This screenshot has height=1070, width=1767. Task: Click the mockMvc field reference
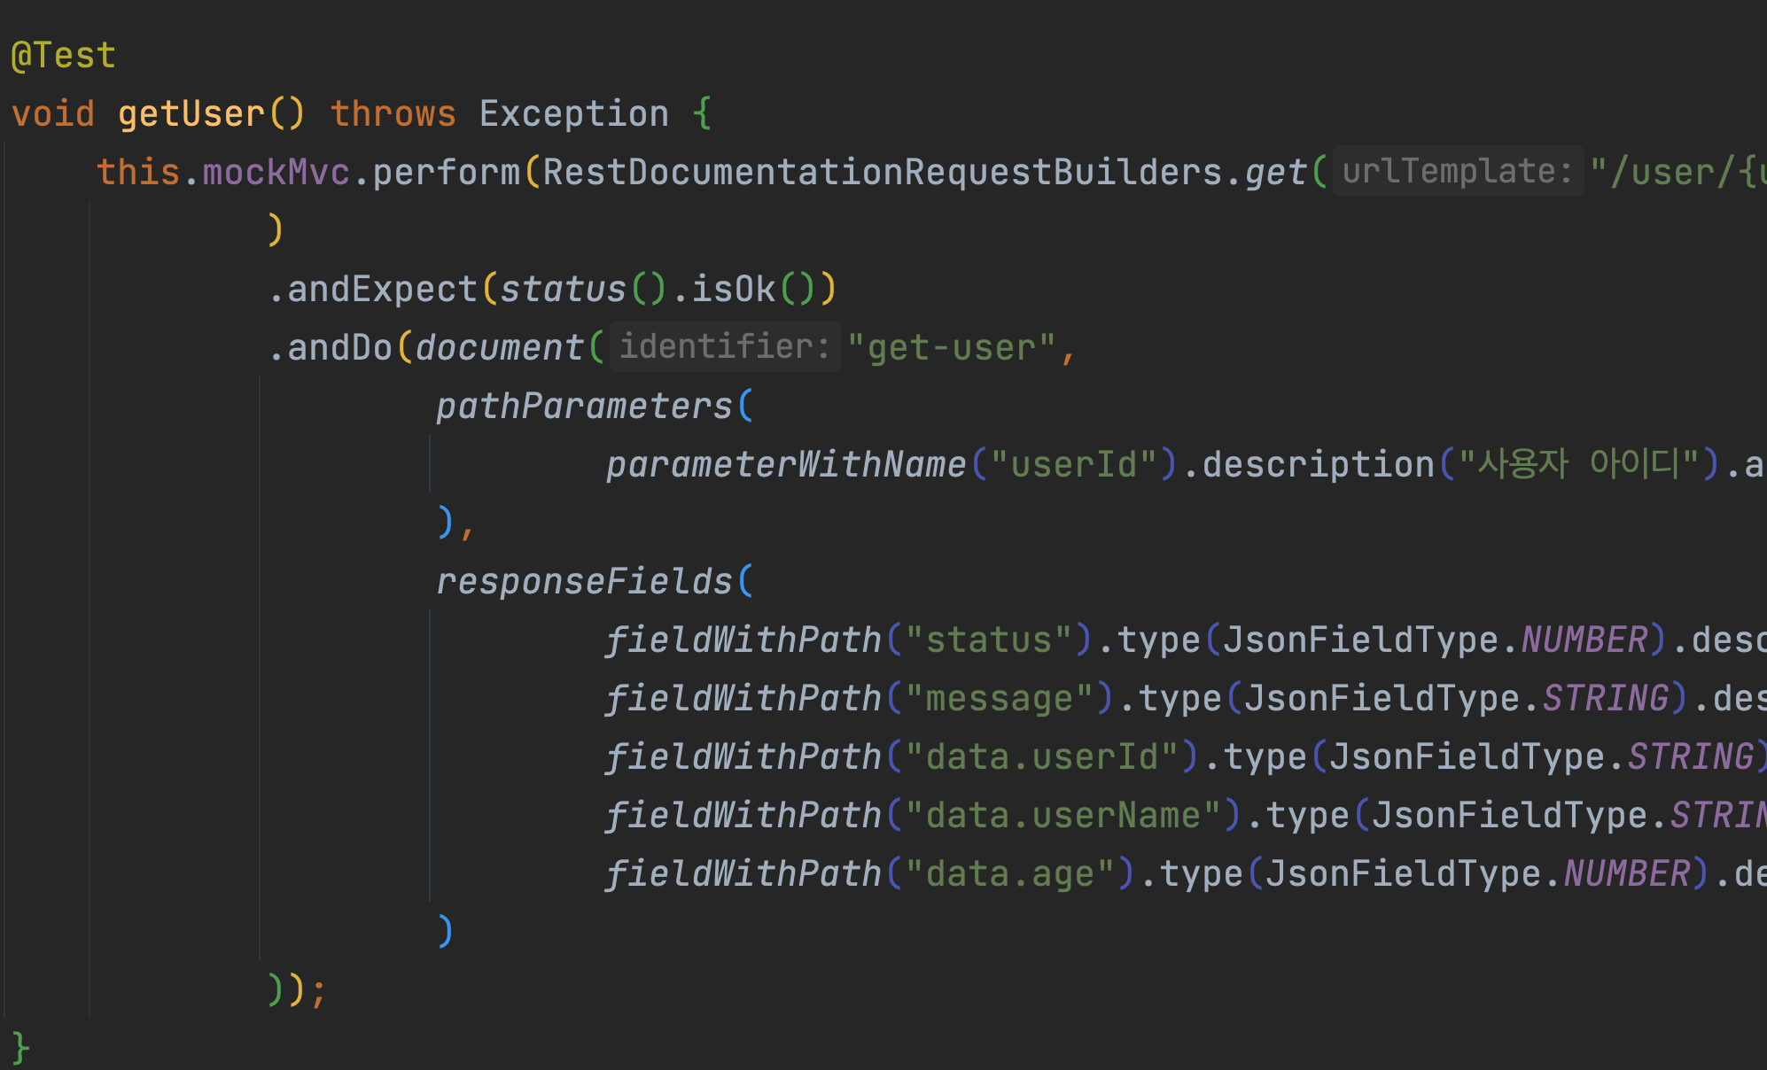pyautogui.click(x=276, y=172)
